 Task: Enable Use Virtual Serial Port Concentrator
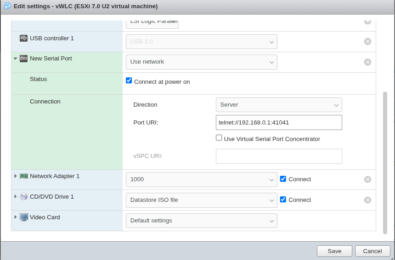point(219,138)
